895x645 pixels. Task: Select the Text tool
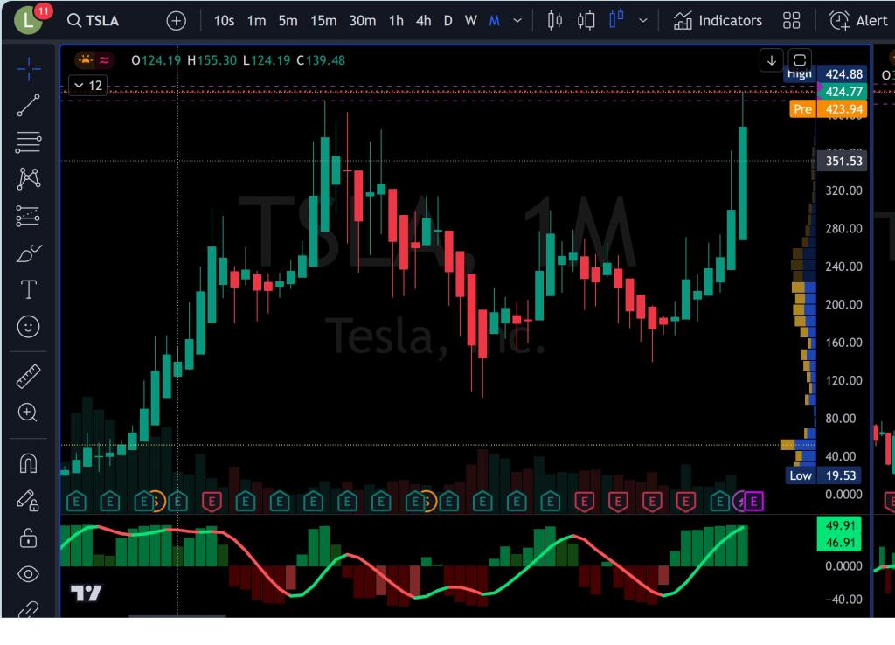click(29, 289)
